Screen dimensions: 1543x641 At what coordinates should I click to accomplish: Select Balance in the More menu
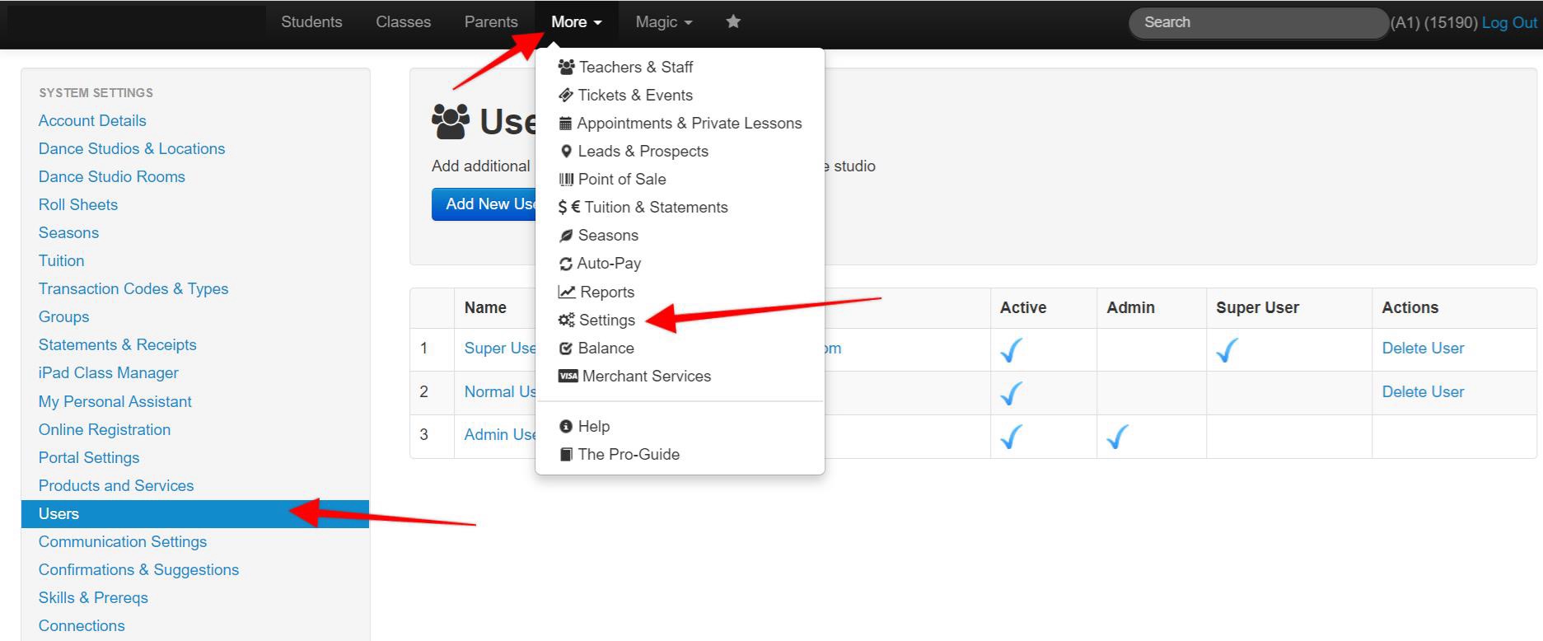(x=606, y=348)
